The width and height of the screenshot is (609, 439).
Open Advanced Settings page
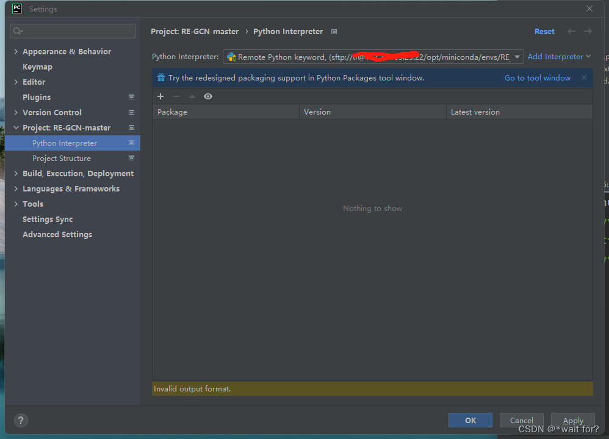coord(57,235)
